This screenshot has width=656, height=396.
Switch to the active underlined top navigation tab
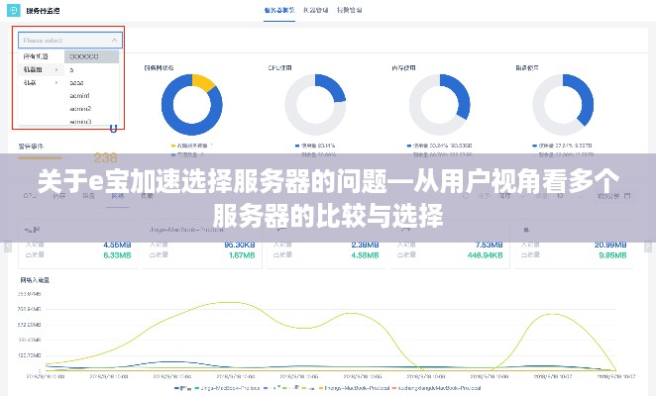pyautogui.click(x=279, y=10)
